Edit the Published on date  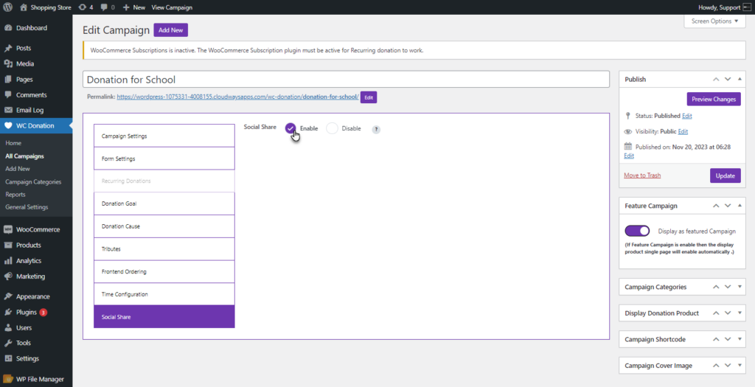[x=629, y=156]
